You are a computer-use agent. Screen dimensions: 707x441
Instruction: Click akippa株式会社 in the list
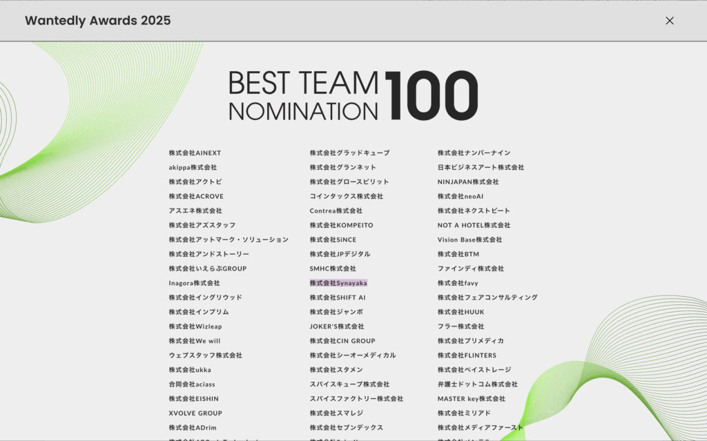click(x=193, y=167)
